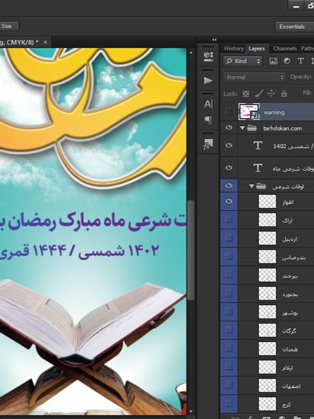Image resolution: width=314 pixels, height=419 pixels.
Task: Lock all padlock icon
Action: [x=284, y=93]
